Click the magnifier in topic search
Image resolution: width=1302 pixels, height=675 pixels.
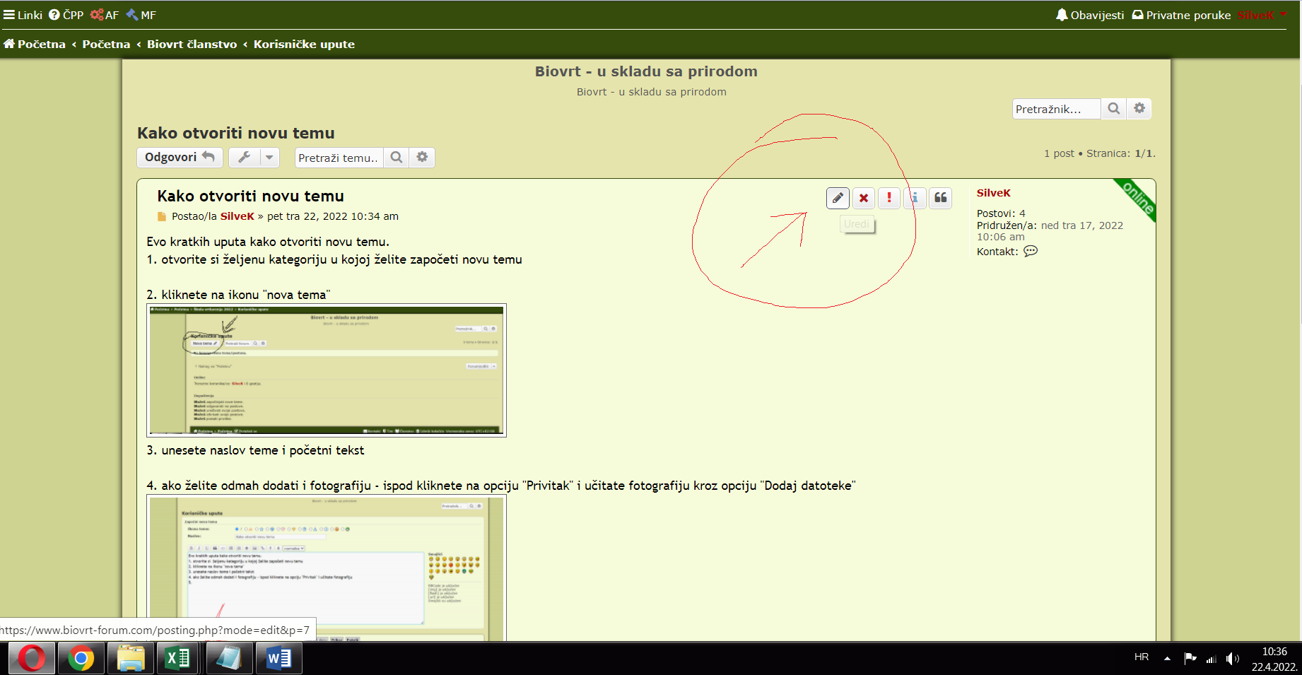point(397,158)
